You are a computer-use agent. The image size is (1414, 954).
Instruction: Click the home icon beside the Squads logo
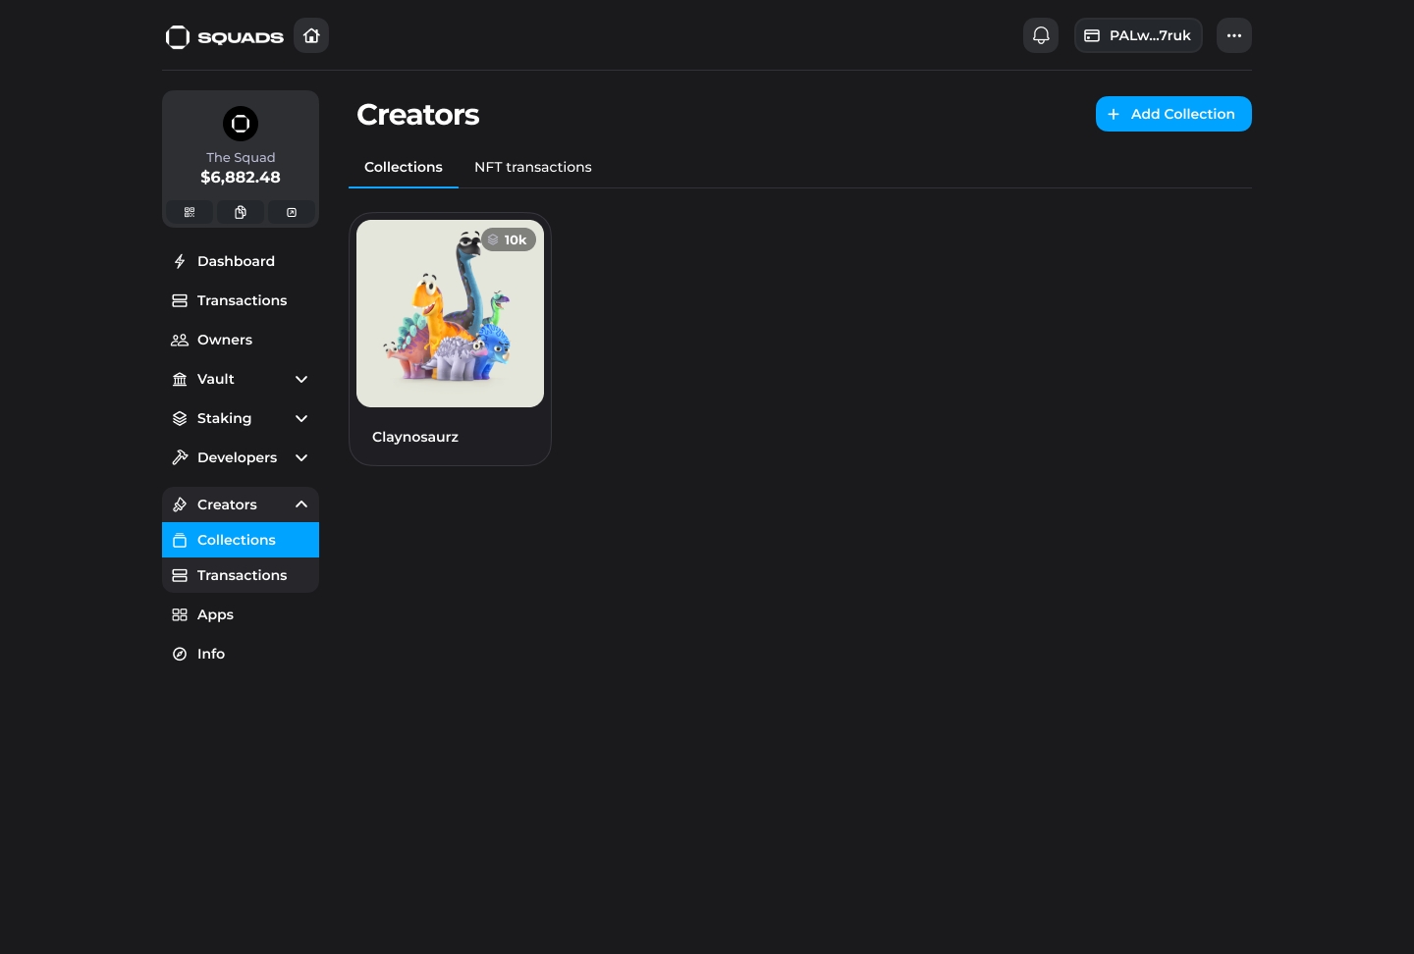click(x=311, y=36)
